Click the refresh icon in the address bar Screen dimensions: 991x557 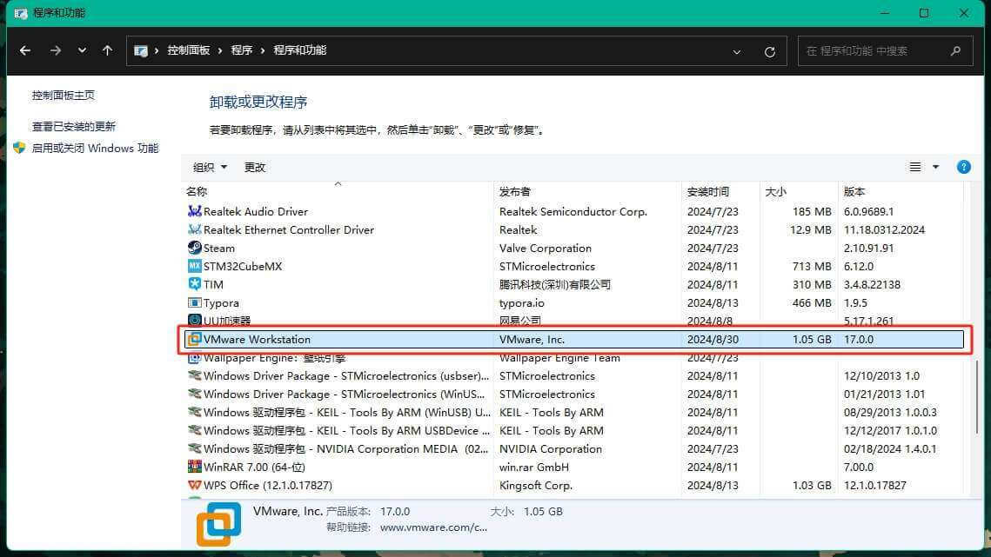(x=769, y=50)
